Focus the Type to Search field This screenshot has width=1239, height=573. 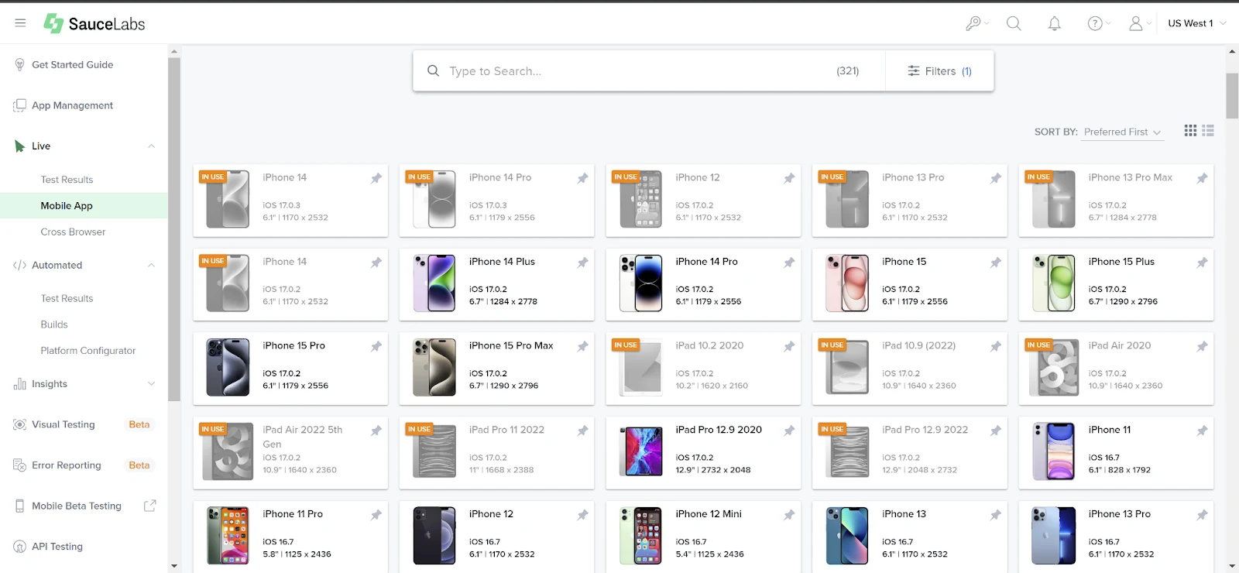coord(649,71)
